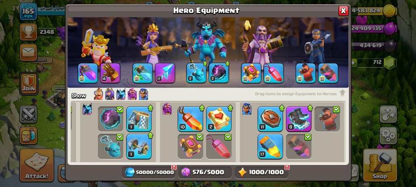Tap the Archer Queen's Frozen Arrow slot
Viewport: 416px width, 187px height.
tap(165, 73)
